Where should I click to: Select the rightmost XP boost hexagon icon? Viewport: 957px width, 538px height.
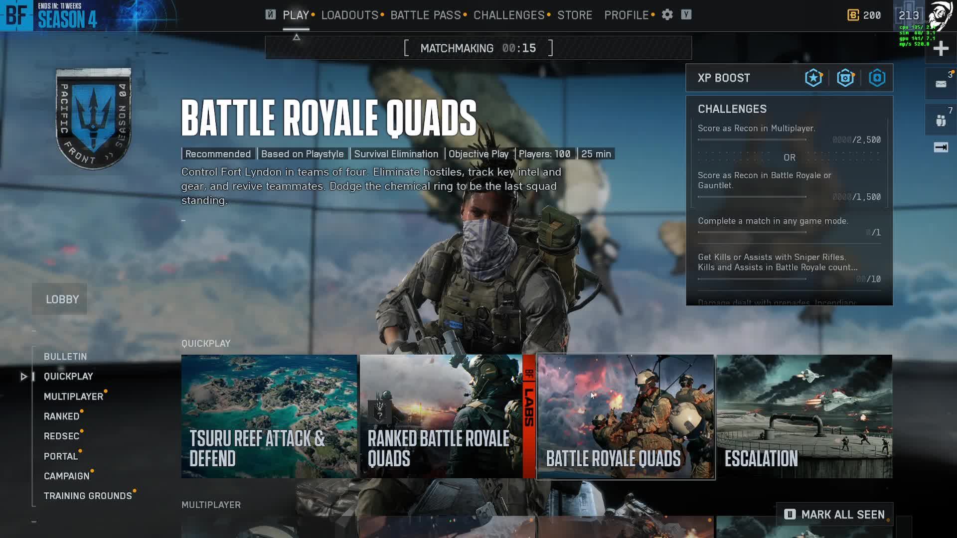point(877,78)
